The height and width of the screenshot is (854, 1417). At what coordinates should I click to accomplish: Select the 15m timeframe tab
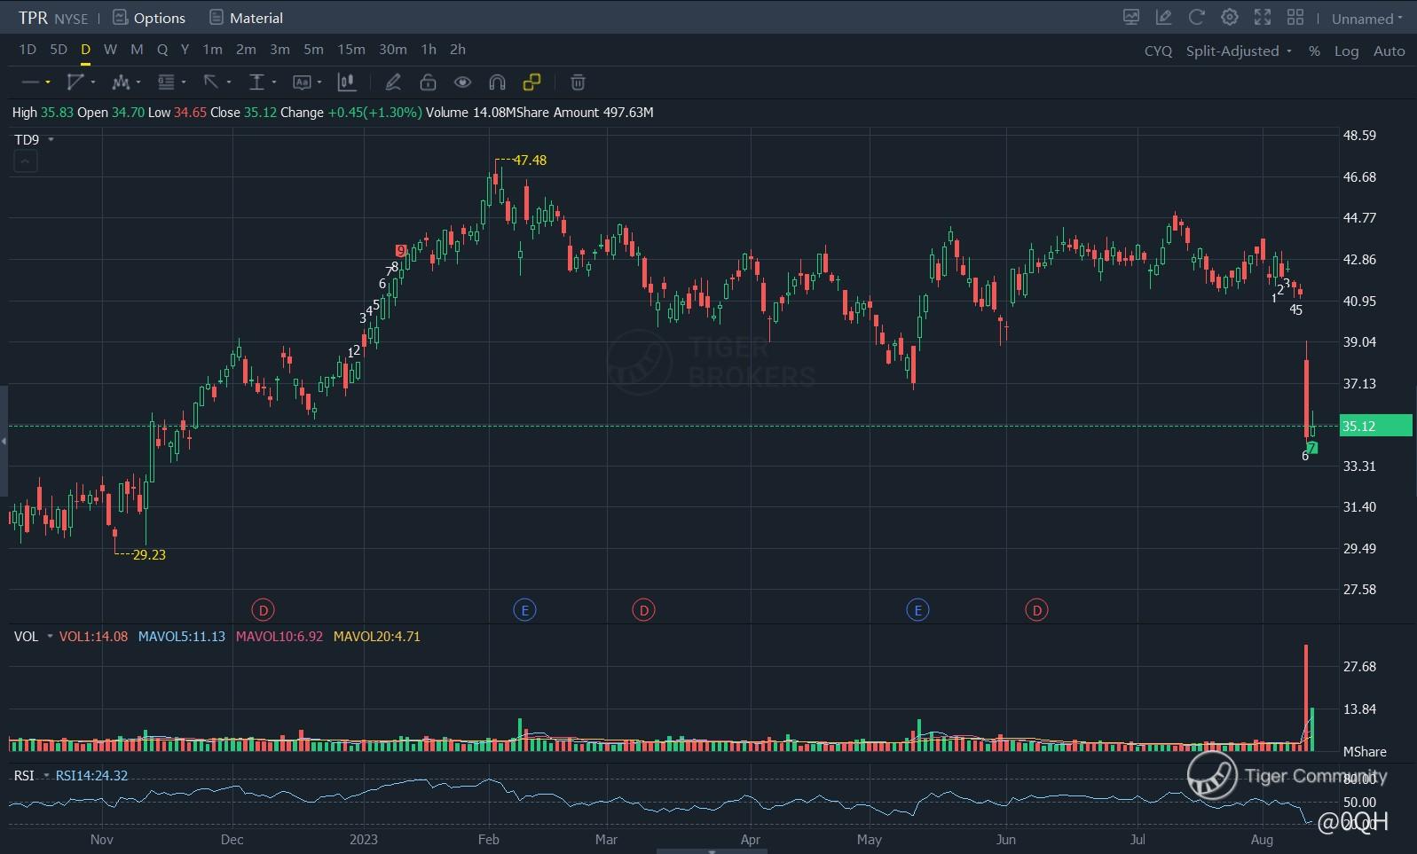(x=350, y=50)
